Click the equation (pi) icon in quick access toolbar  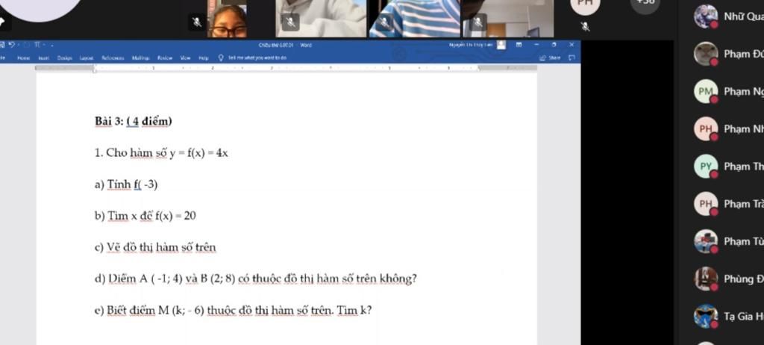click(x=37, y=45)
